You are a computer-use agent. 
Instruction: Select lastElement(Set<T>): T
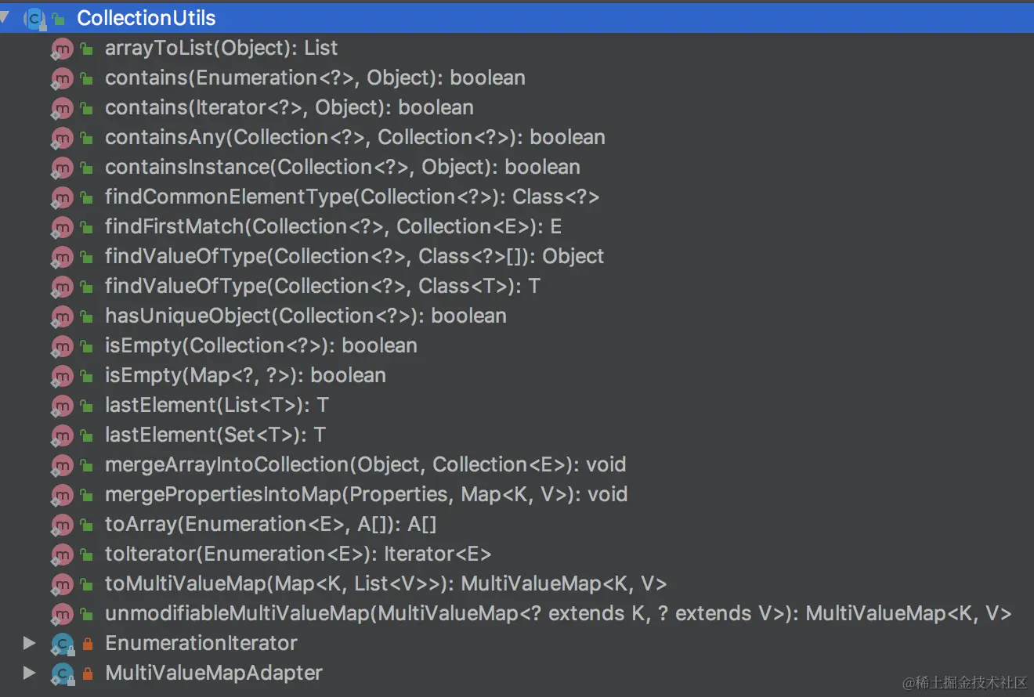point(215,435)
